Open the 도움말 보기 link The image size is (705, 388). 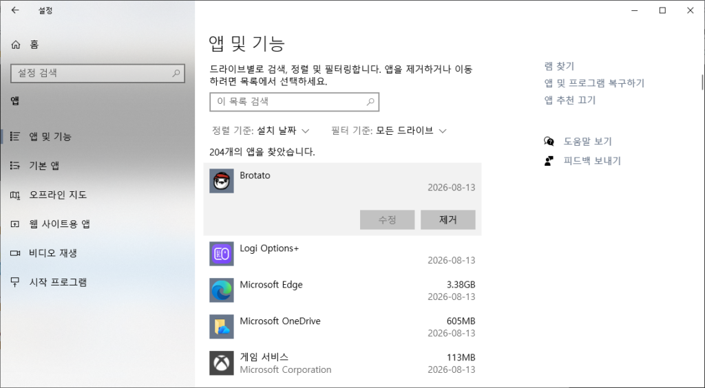pos(588,142)
